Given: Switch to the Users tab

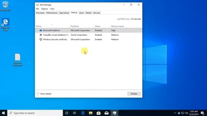Looking at the screenshot, I should click(x=82, y=13).
